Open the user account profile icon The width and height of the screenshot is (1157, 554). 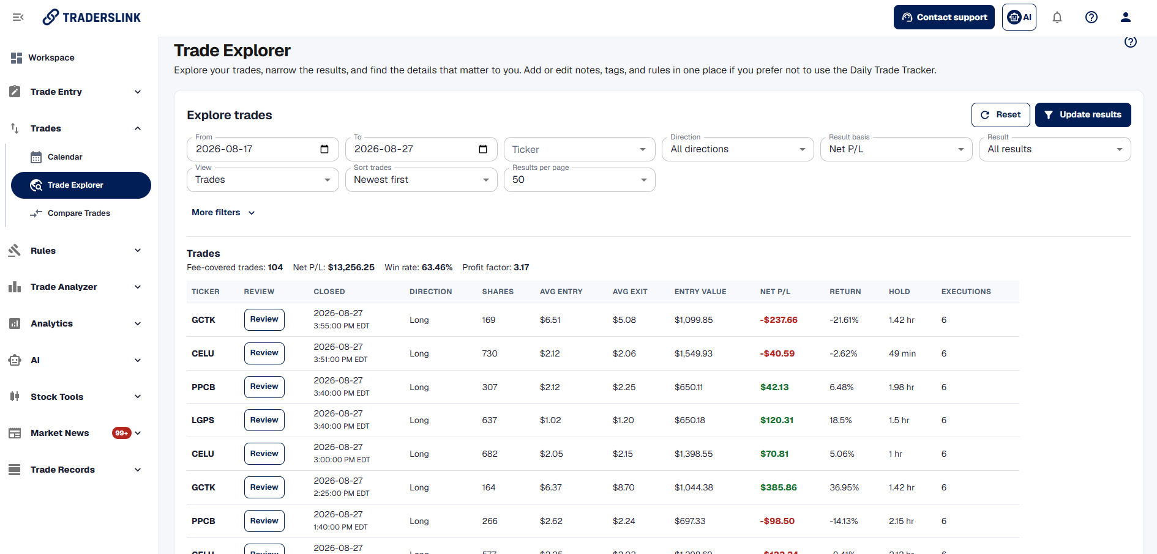coord(1126,17)
